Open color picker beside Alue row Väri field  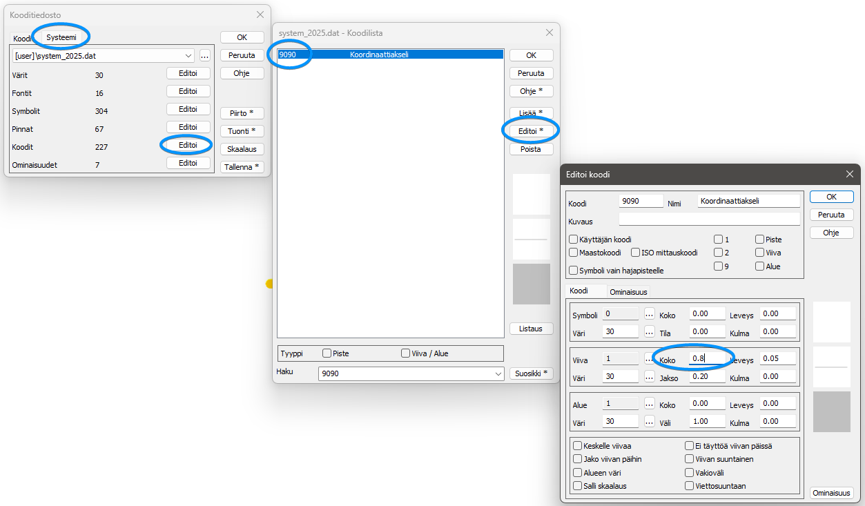point(649,421)
